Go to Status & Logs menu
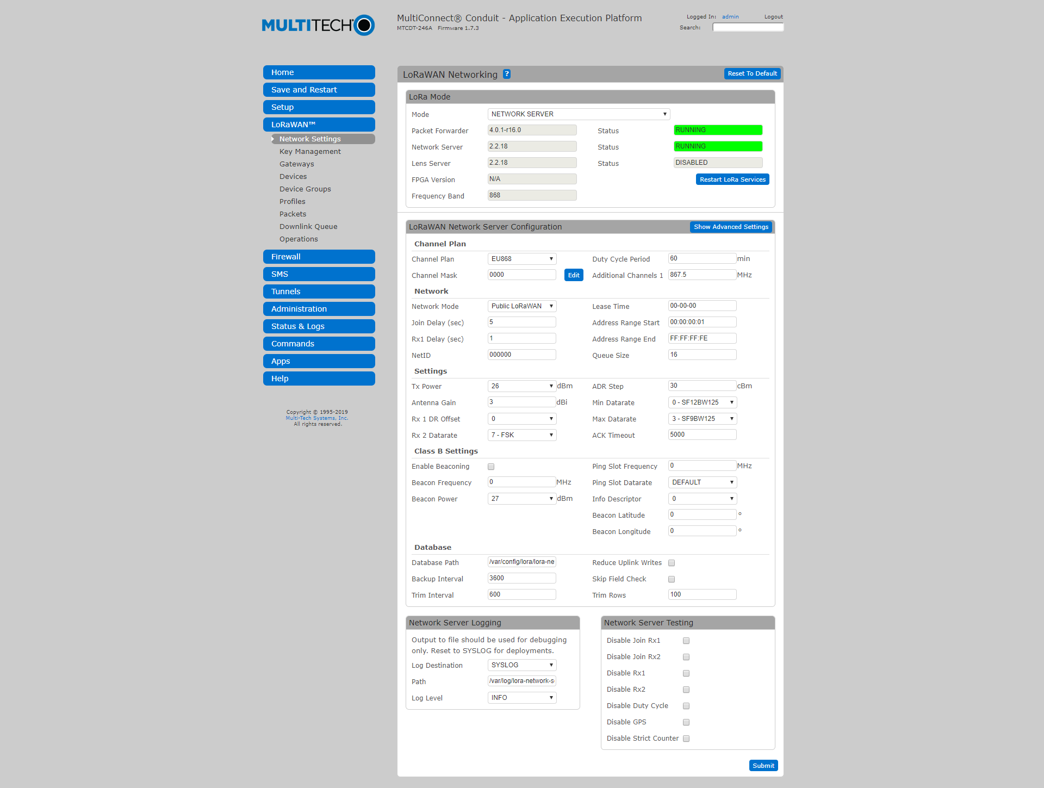Image resolution: width=1044 pixels, height=788 pixels. tap(319, 326)
